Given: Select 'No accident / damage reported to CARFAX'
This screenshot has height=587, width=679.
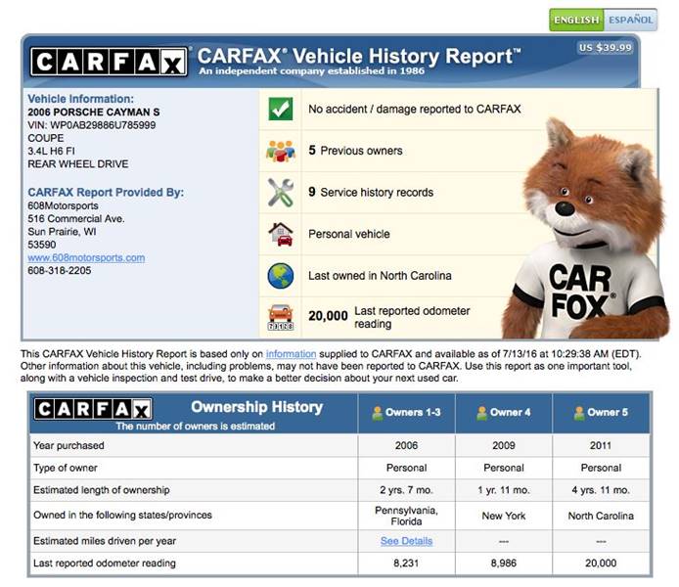Looking at the screenshot, I should click(x=415, y=110).
